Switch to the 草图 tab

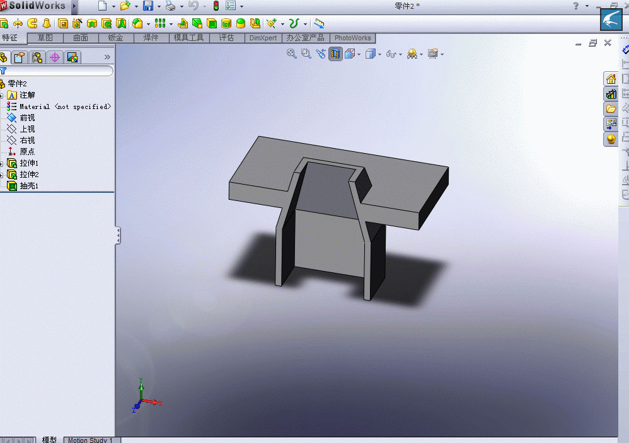pyautogui.click(x=45, y=38)
